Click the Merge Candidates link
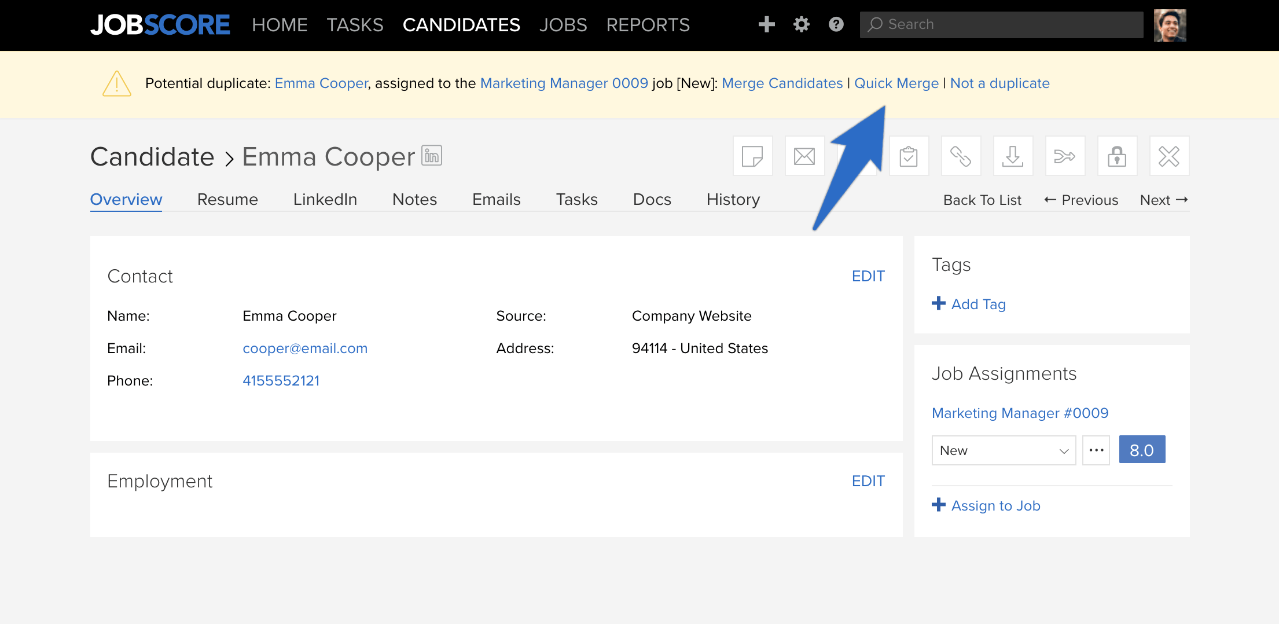This screenshot has width=1279, height=624. tap(782, 83)
